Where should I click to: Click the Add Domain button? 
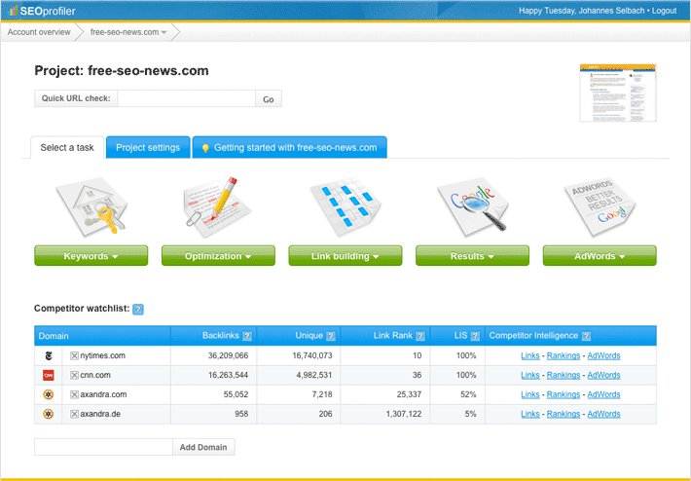tap(204, 447)
